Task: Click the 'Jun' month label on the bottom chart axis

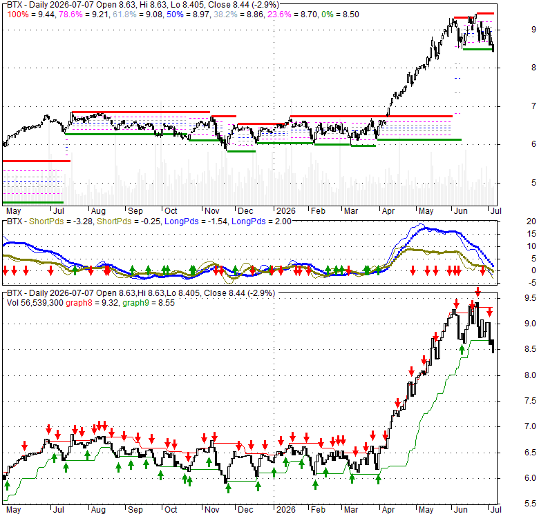Action: 461,510
